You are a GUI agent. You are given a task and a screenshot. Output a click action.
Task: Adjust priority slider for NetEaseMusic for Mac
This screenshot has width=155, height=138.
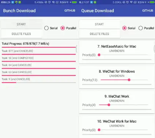click(123, 55)
